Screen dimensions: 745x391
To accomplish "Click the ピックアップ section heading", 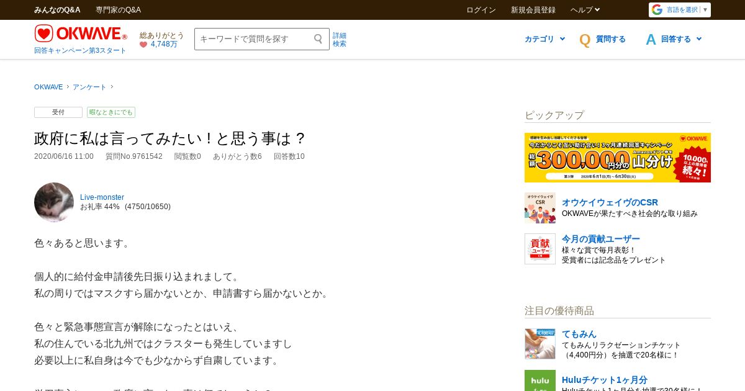I will pyautogui.click(x=554, y=115).
